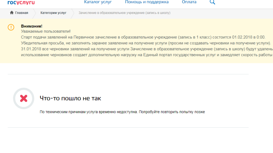Click the Уважаемые пользователи! line

click(x=46, y=31)
